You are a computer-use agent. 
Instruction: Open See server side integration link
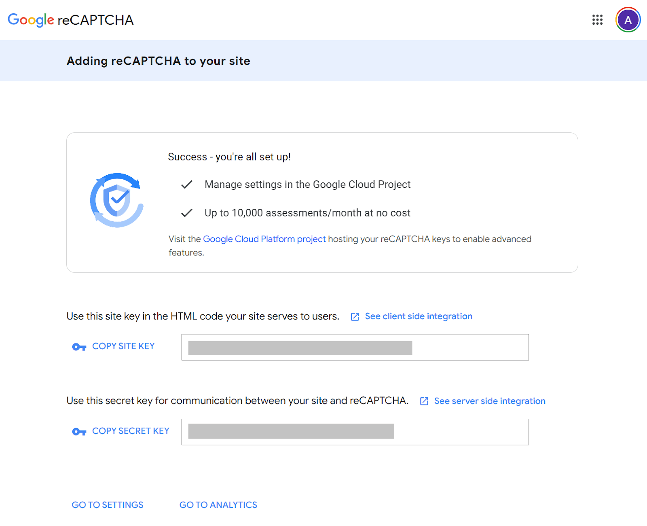[x=490, y=401]
